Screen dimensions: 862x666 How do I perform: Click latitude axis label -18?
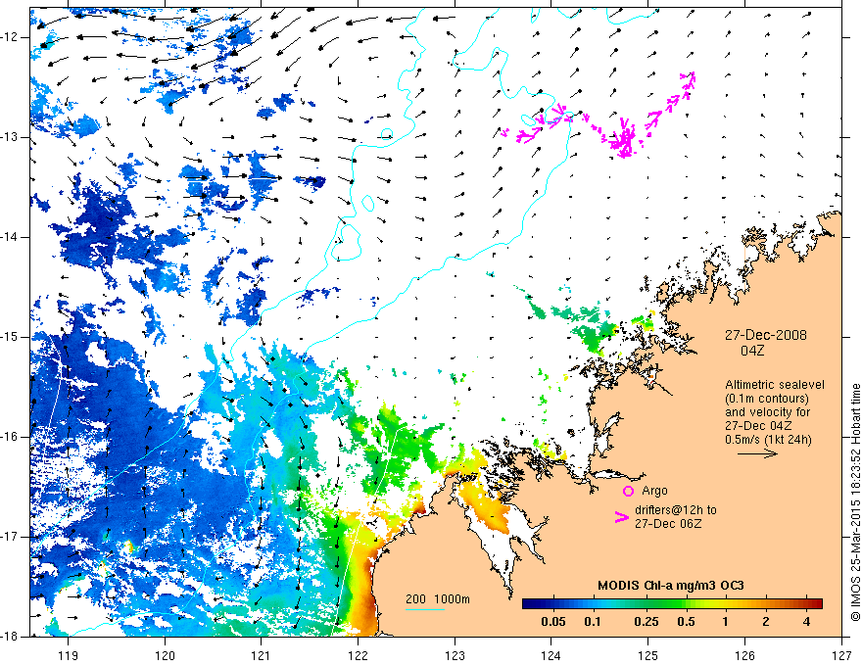10,637
